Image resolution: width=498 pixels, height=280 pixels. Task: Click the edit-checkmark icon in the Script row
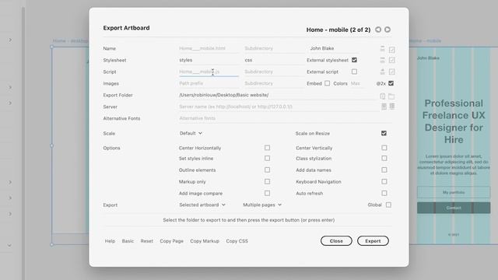pyautogui.click(x=392, y=72)
